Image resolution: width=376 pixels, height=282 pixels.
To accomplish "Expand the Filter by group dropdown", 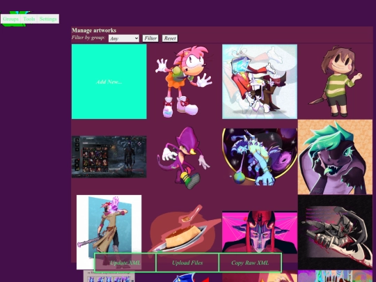I will [x=124, y=38].
